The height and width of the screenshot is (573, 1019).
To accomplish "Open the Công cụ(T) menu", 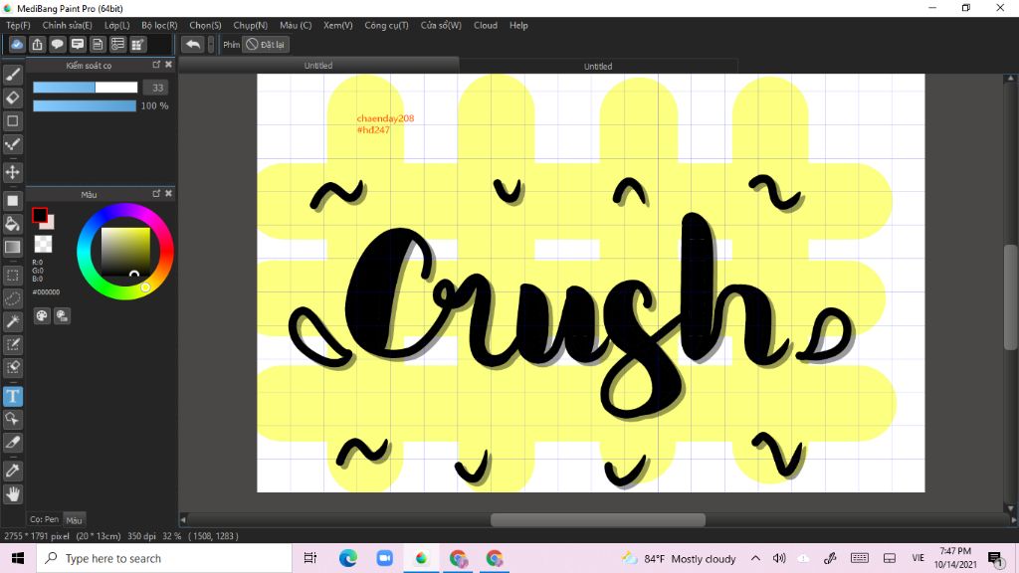I will tap(386, 25).
